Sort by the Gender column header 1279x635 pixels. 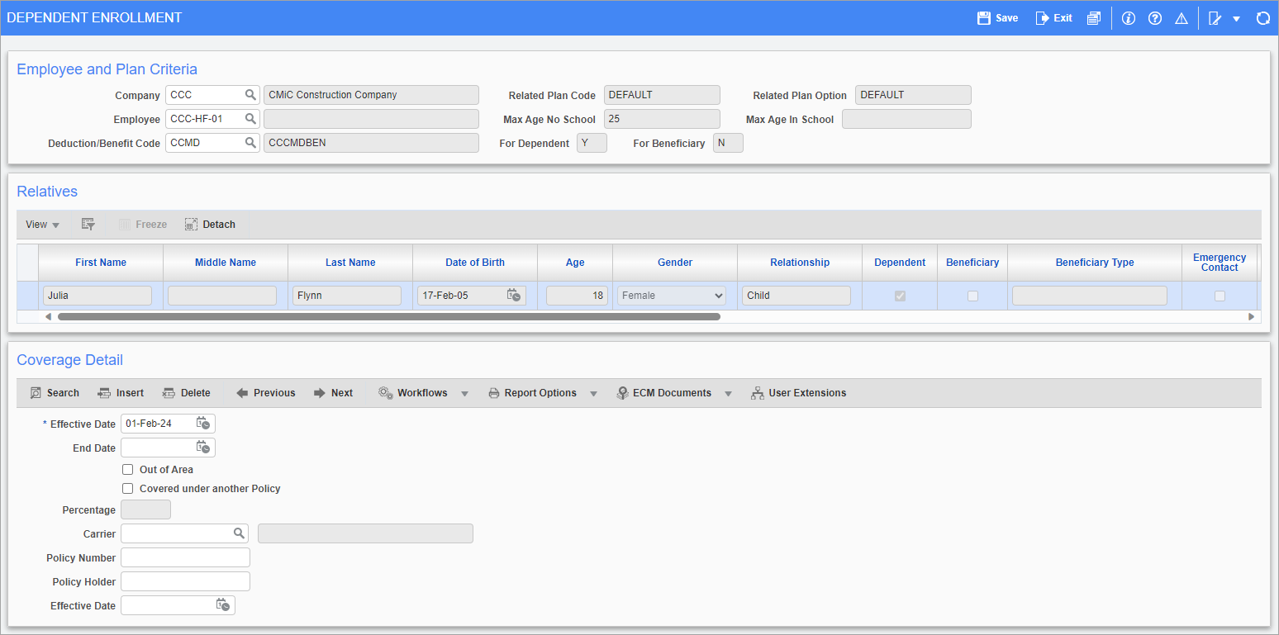click(x=675, y=263)
